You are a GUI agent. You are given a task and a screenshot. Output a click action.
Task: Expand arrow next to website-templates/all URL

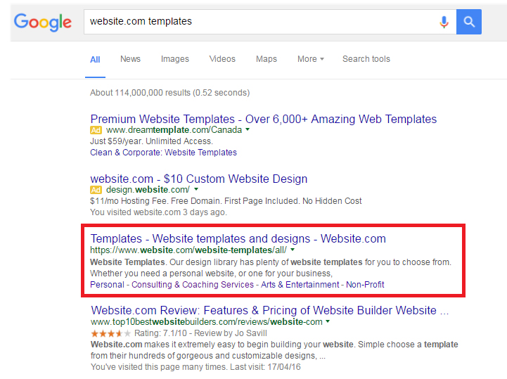coord(293,250)
